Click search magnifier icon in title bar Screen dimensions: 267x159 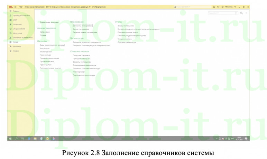click(175, 7)
